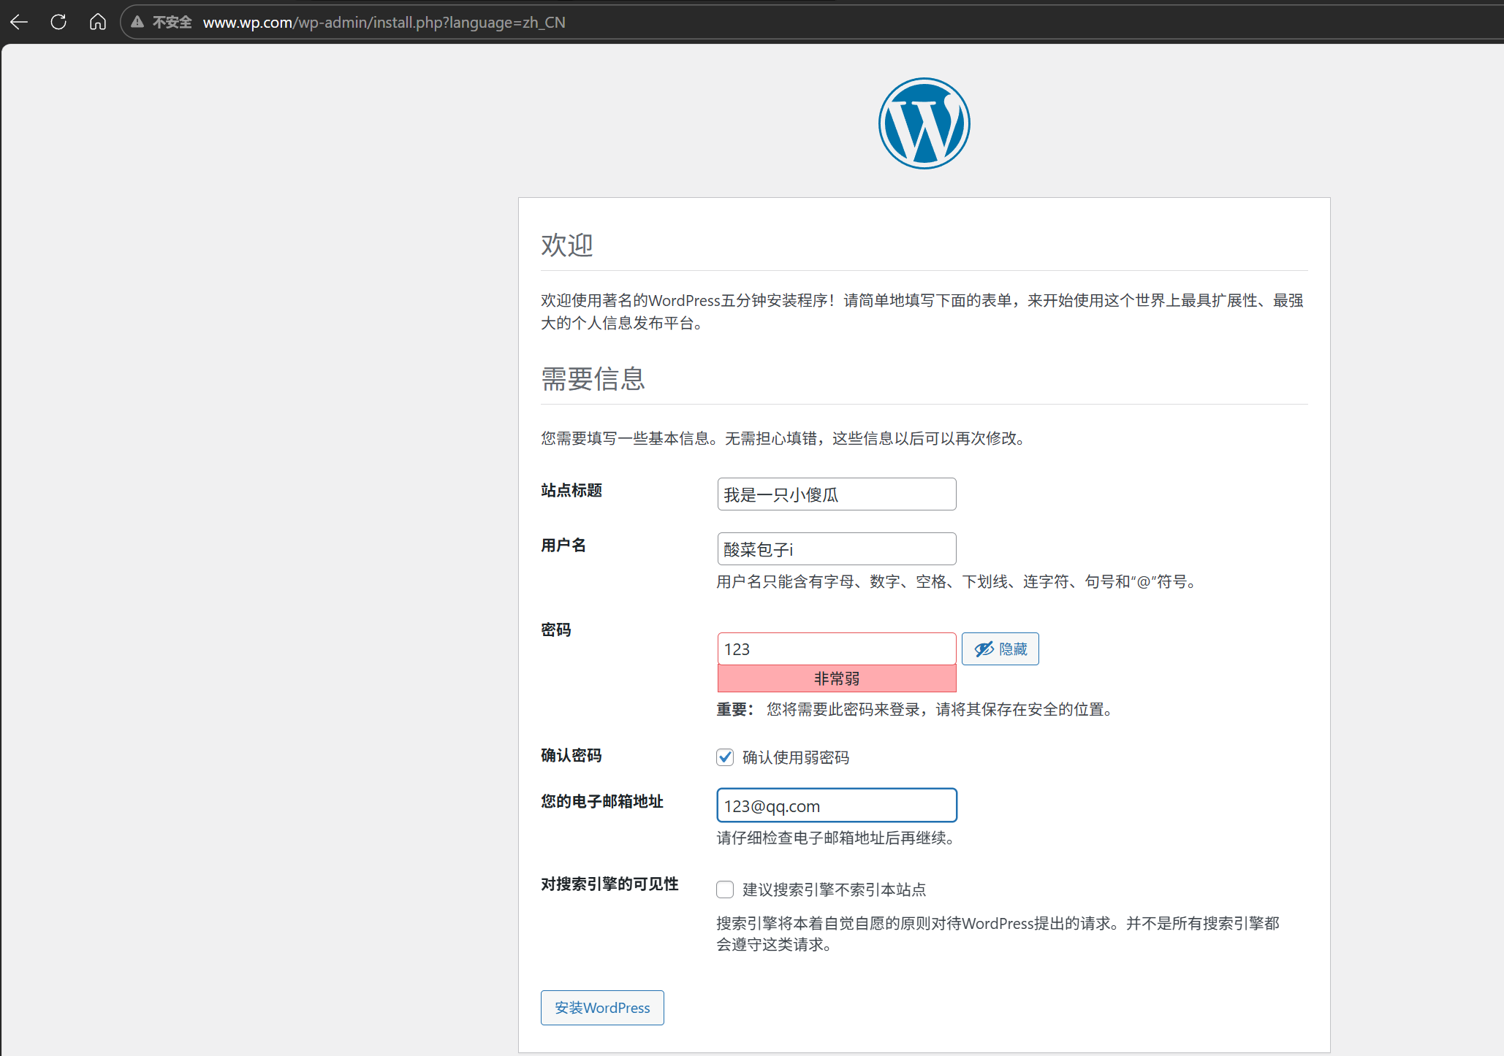Screen dimensions: 1504x1056
Task: Click the site title input field
Action: click(x=836, y=494)
